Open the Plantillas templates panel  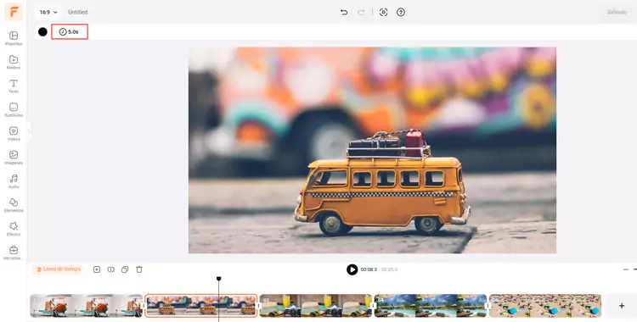(x=14, y=38)
